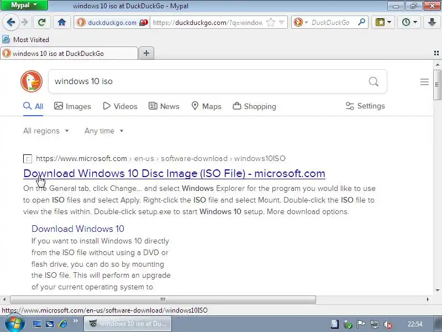Open the DuckDuckGo hamburger side menu
The width and height of the screenshot is (442, 332).
point(424,82)
